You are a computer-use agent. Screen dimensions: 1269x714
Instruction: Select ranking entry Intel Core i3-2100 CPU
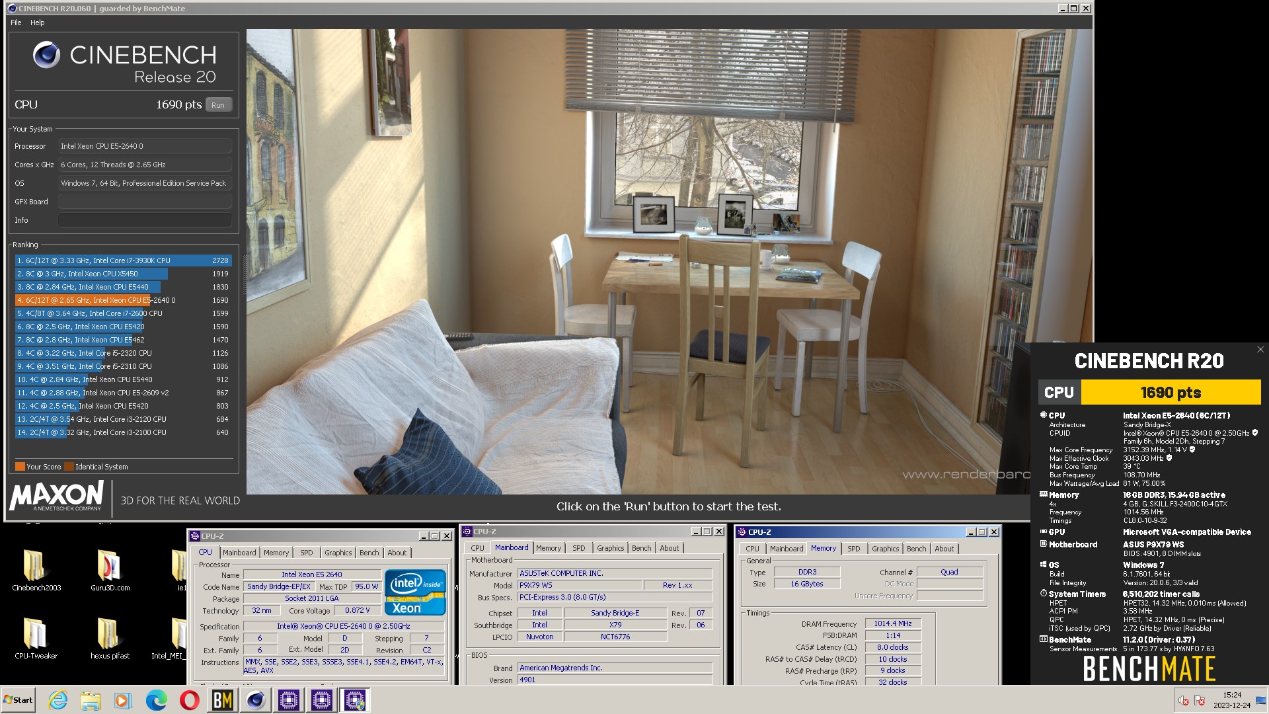(x=122, y=432)
